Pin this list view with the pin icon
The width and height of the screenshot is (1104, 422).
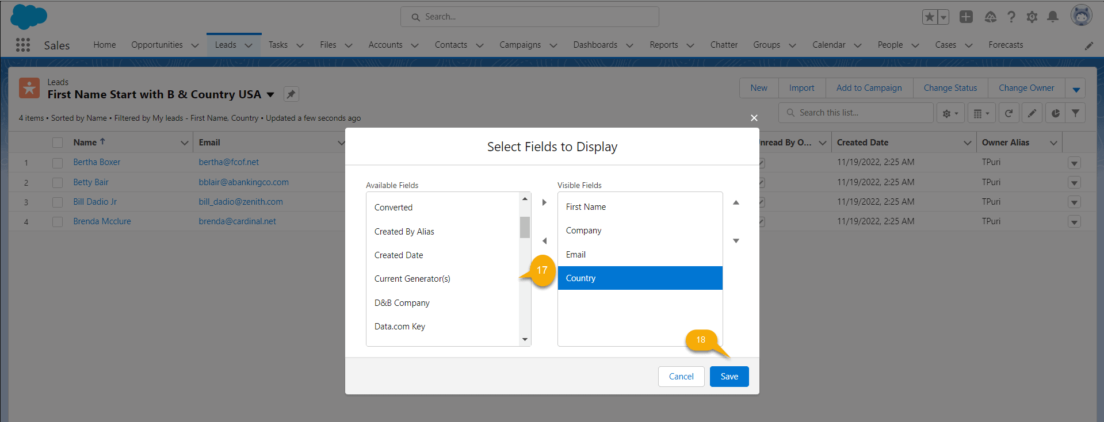click(x=292, y=94)
